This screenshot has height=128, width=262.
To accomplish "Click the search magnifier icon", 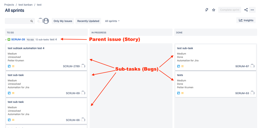I will click(x=31, y=21).
